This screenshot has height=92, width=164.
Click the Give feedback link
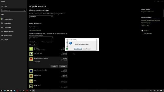(148, 33)
